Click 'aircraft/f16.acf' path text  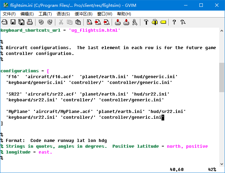[x=50, y=76]
